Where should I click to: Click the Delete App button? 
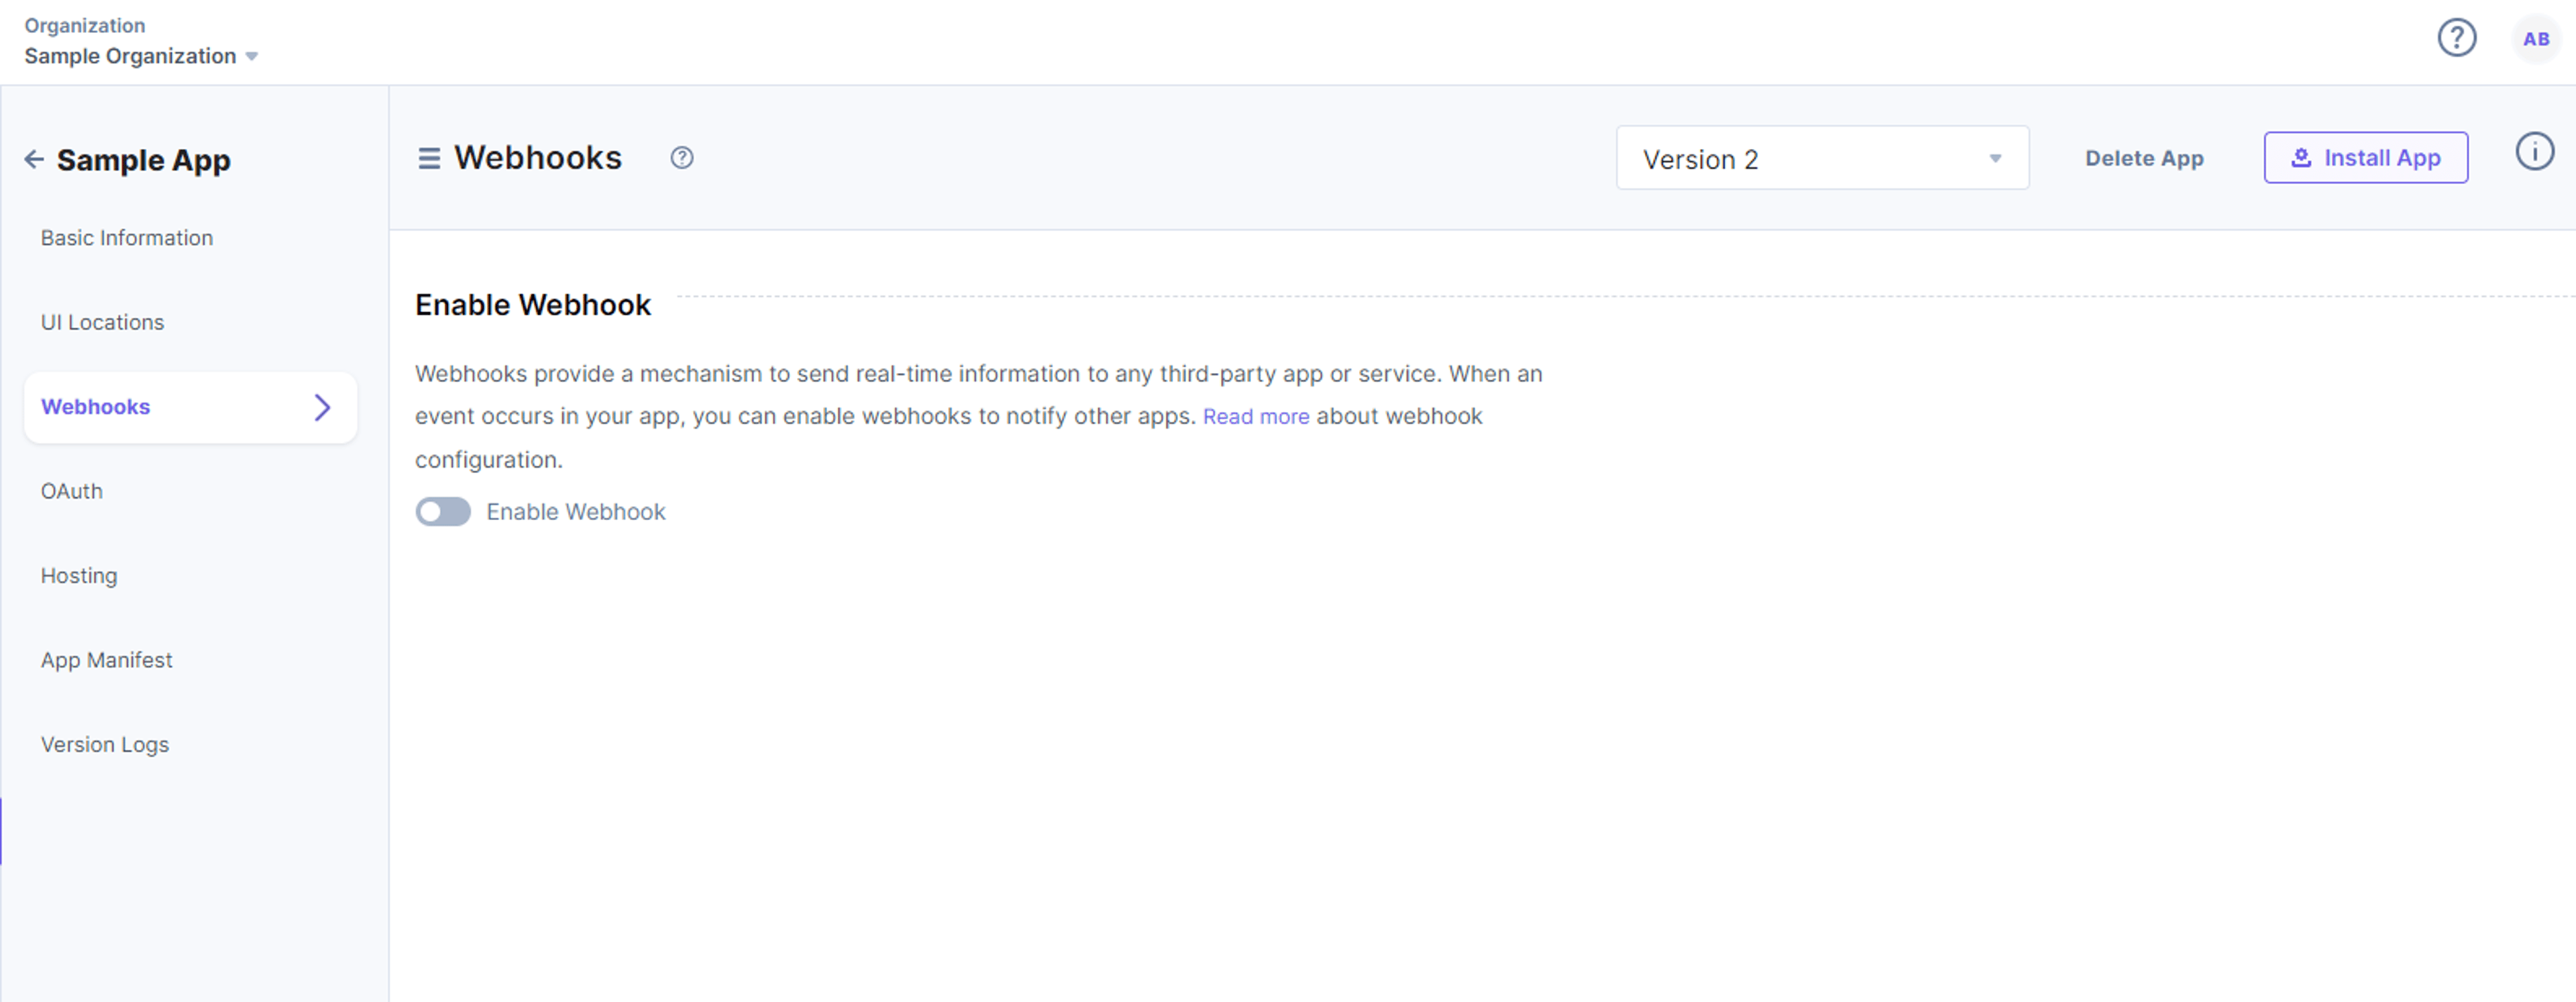point(2144,158)
